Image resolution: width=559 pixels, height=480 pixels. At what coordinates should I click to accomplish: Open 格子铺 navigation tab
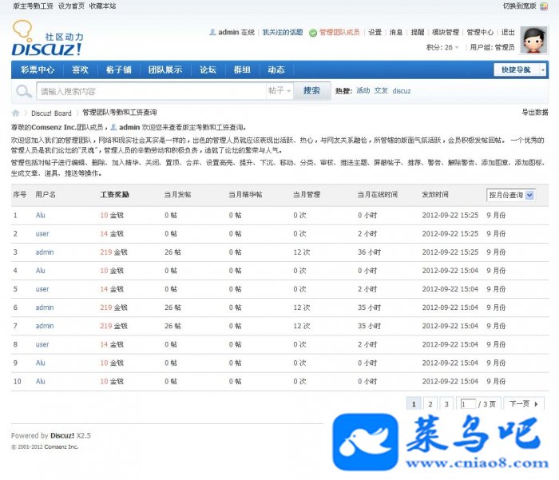coord(119,69)
